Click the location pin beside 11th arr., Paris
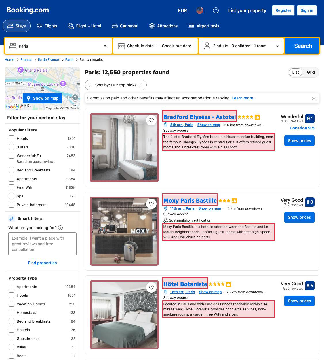This screenshot has height=360, width=324. coord(166,208)
